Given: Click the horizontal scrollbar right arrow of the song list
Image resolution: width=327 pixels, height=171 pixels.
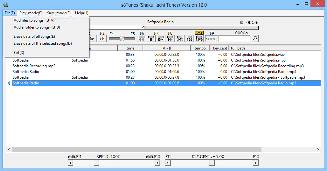Looking at the screenshot, I should click(318, 149).
